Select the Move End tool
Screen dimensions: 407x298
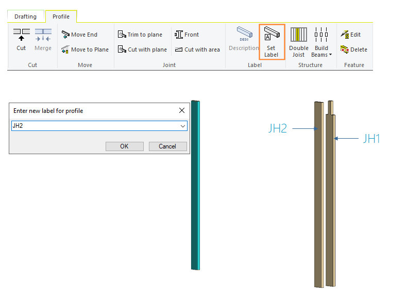(79, 35)
